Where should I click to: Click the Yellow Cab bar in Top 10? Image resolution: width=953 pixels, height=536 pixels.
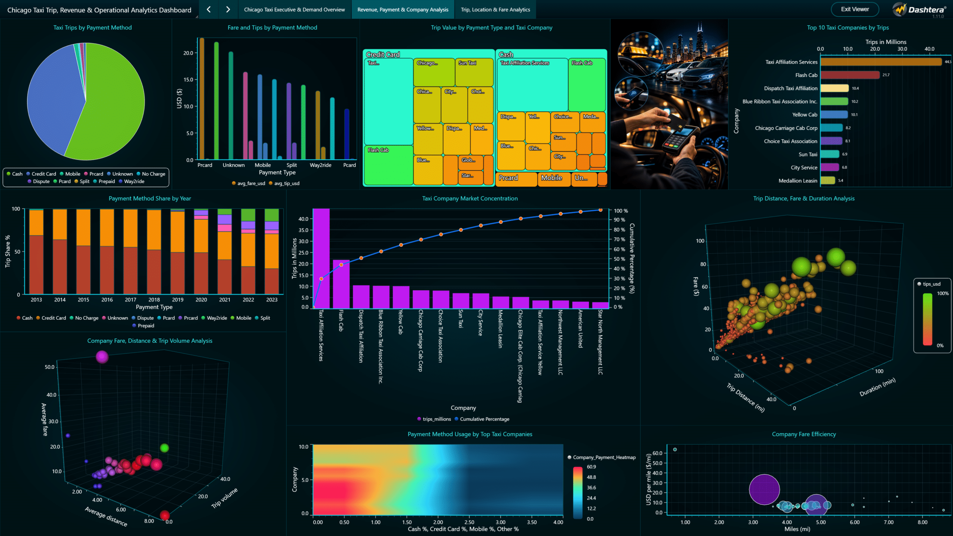click(x=834, y=115)
